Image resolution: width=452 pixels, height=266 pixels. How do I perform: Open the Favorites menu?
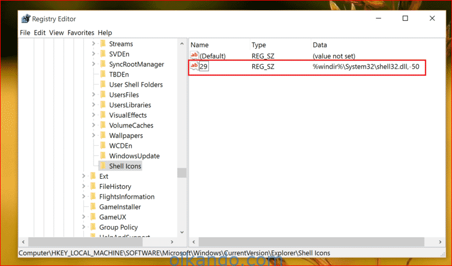click(80, 33)
